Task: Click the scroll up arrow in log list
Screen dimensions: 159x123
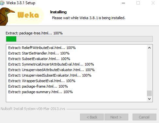Action: point(149,48)
